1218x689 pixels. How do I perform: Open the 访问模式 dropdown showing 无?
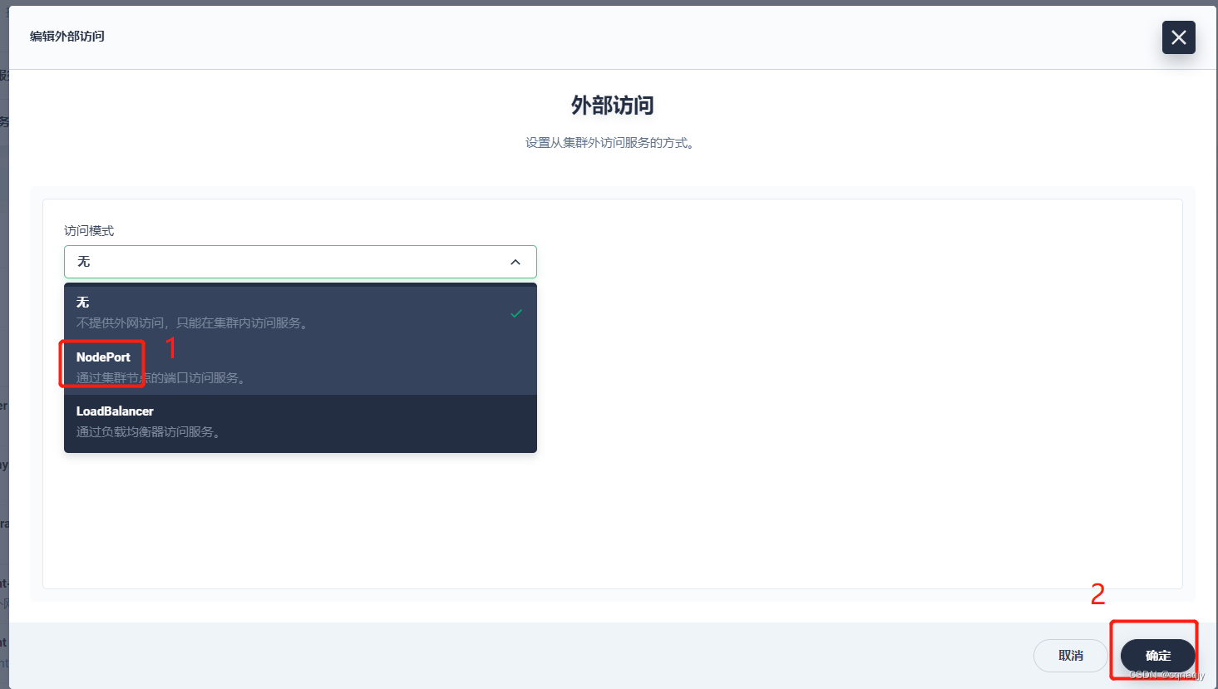click(x=300, y=262)
